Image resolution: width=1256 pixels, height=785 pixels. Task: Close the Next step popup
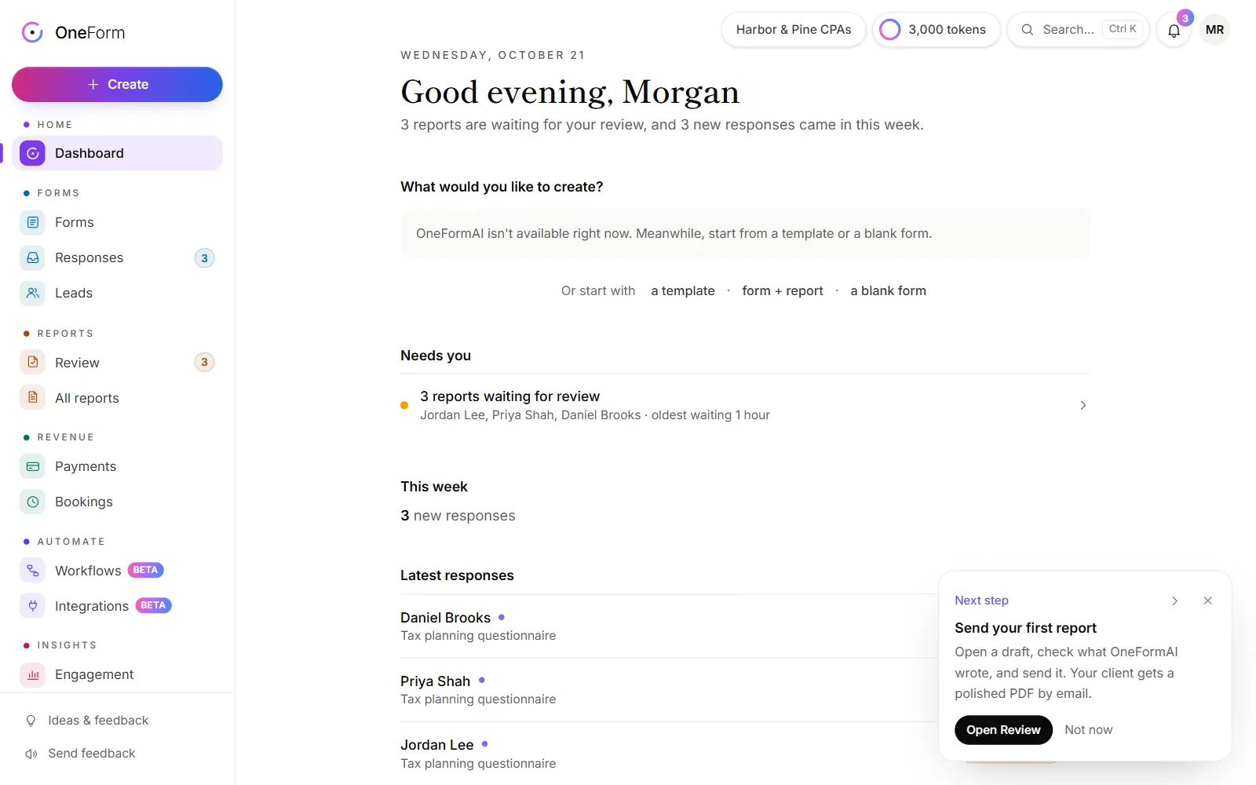[x=1207, y=601]
